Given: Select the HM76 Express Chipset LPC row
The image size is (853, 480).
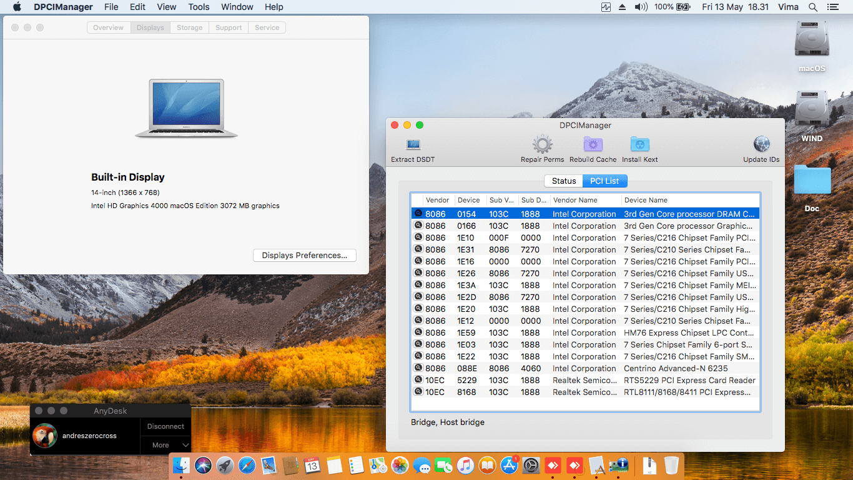Looking at the screenshot, I should pyautogui.click(x=585, y=332).
